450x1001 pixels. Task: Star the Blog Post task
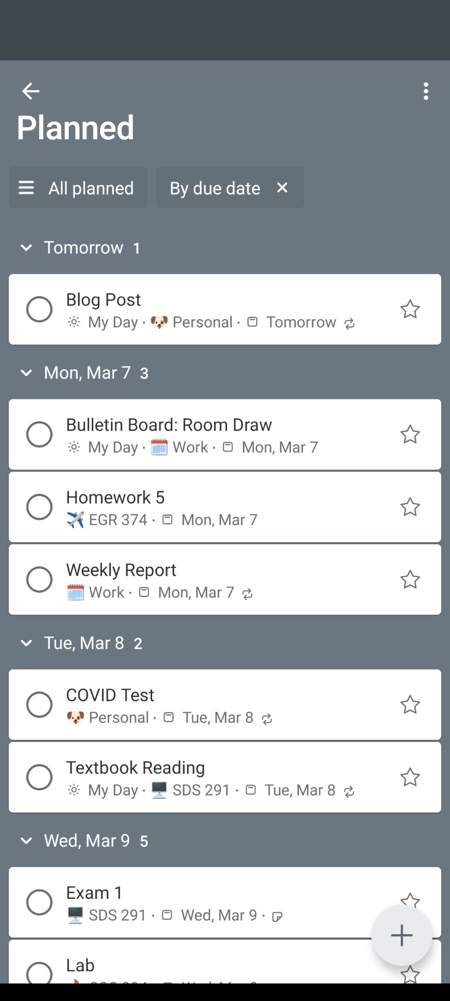point(410,309)
